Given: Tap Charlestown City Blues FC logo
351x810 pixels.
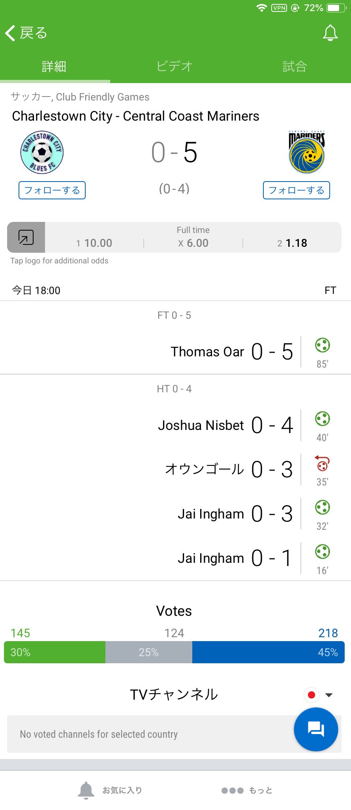Looking at the screenshot, I should pos(42,152).
